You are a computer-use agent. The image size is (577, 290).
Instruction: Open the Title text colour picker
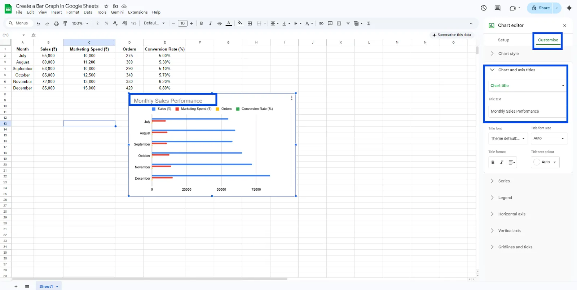point(545,162)
